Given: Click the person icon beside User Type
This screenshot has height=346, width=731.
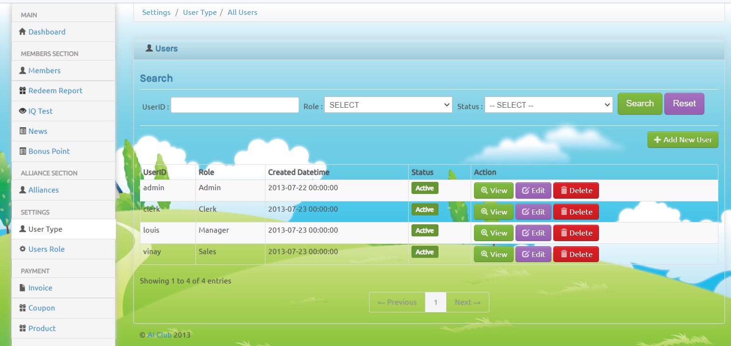Looking at the screenshot, I should (22, 229).
